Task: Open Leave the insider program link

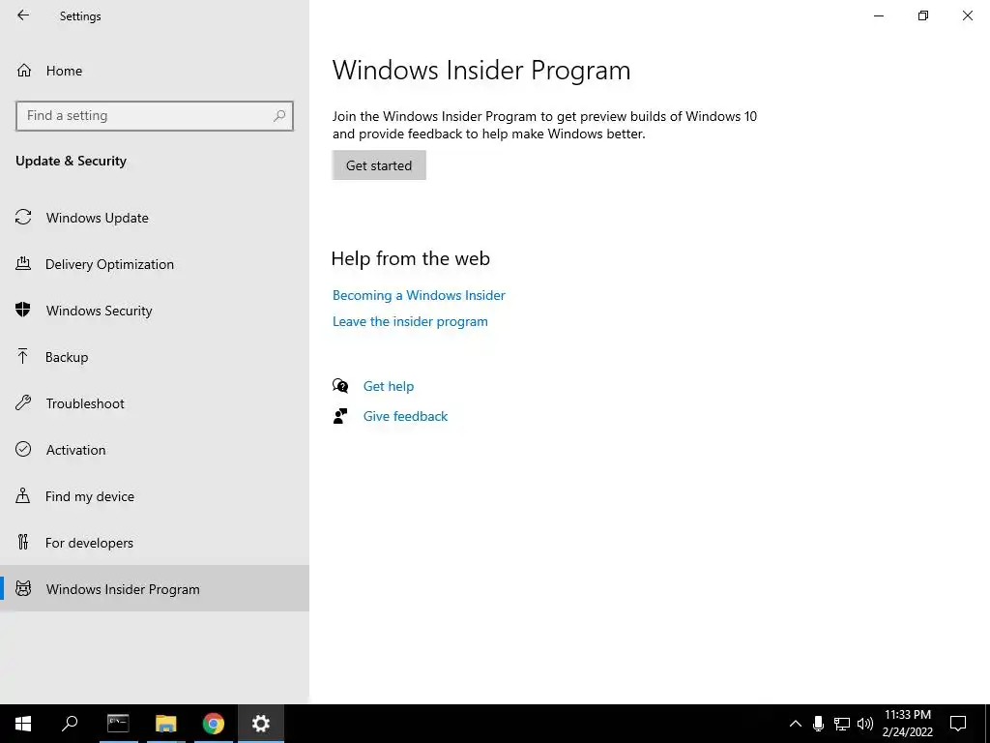Action: 410,321
